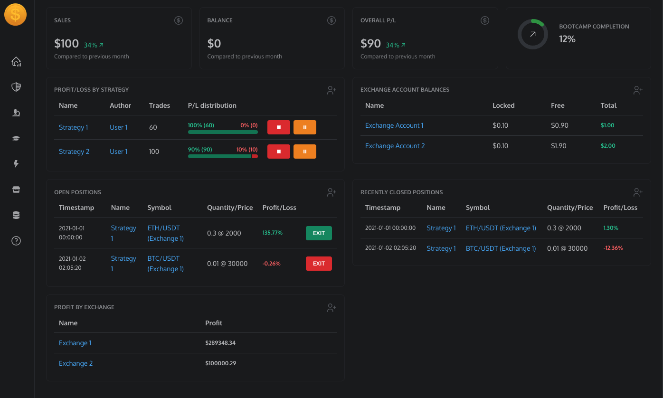Click the -0.26% loss value

[x=272, y=264]
